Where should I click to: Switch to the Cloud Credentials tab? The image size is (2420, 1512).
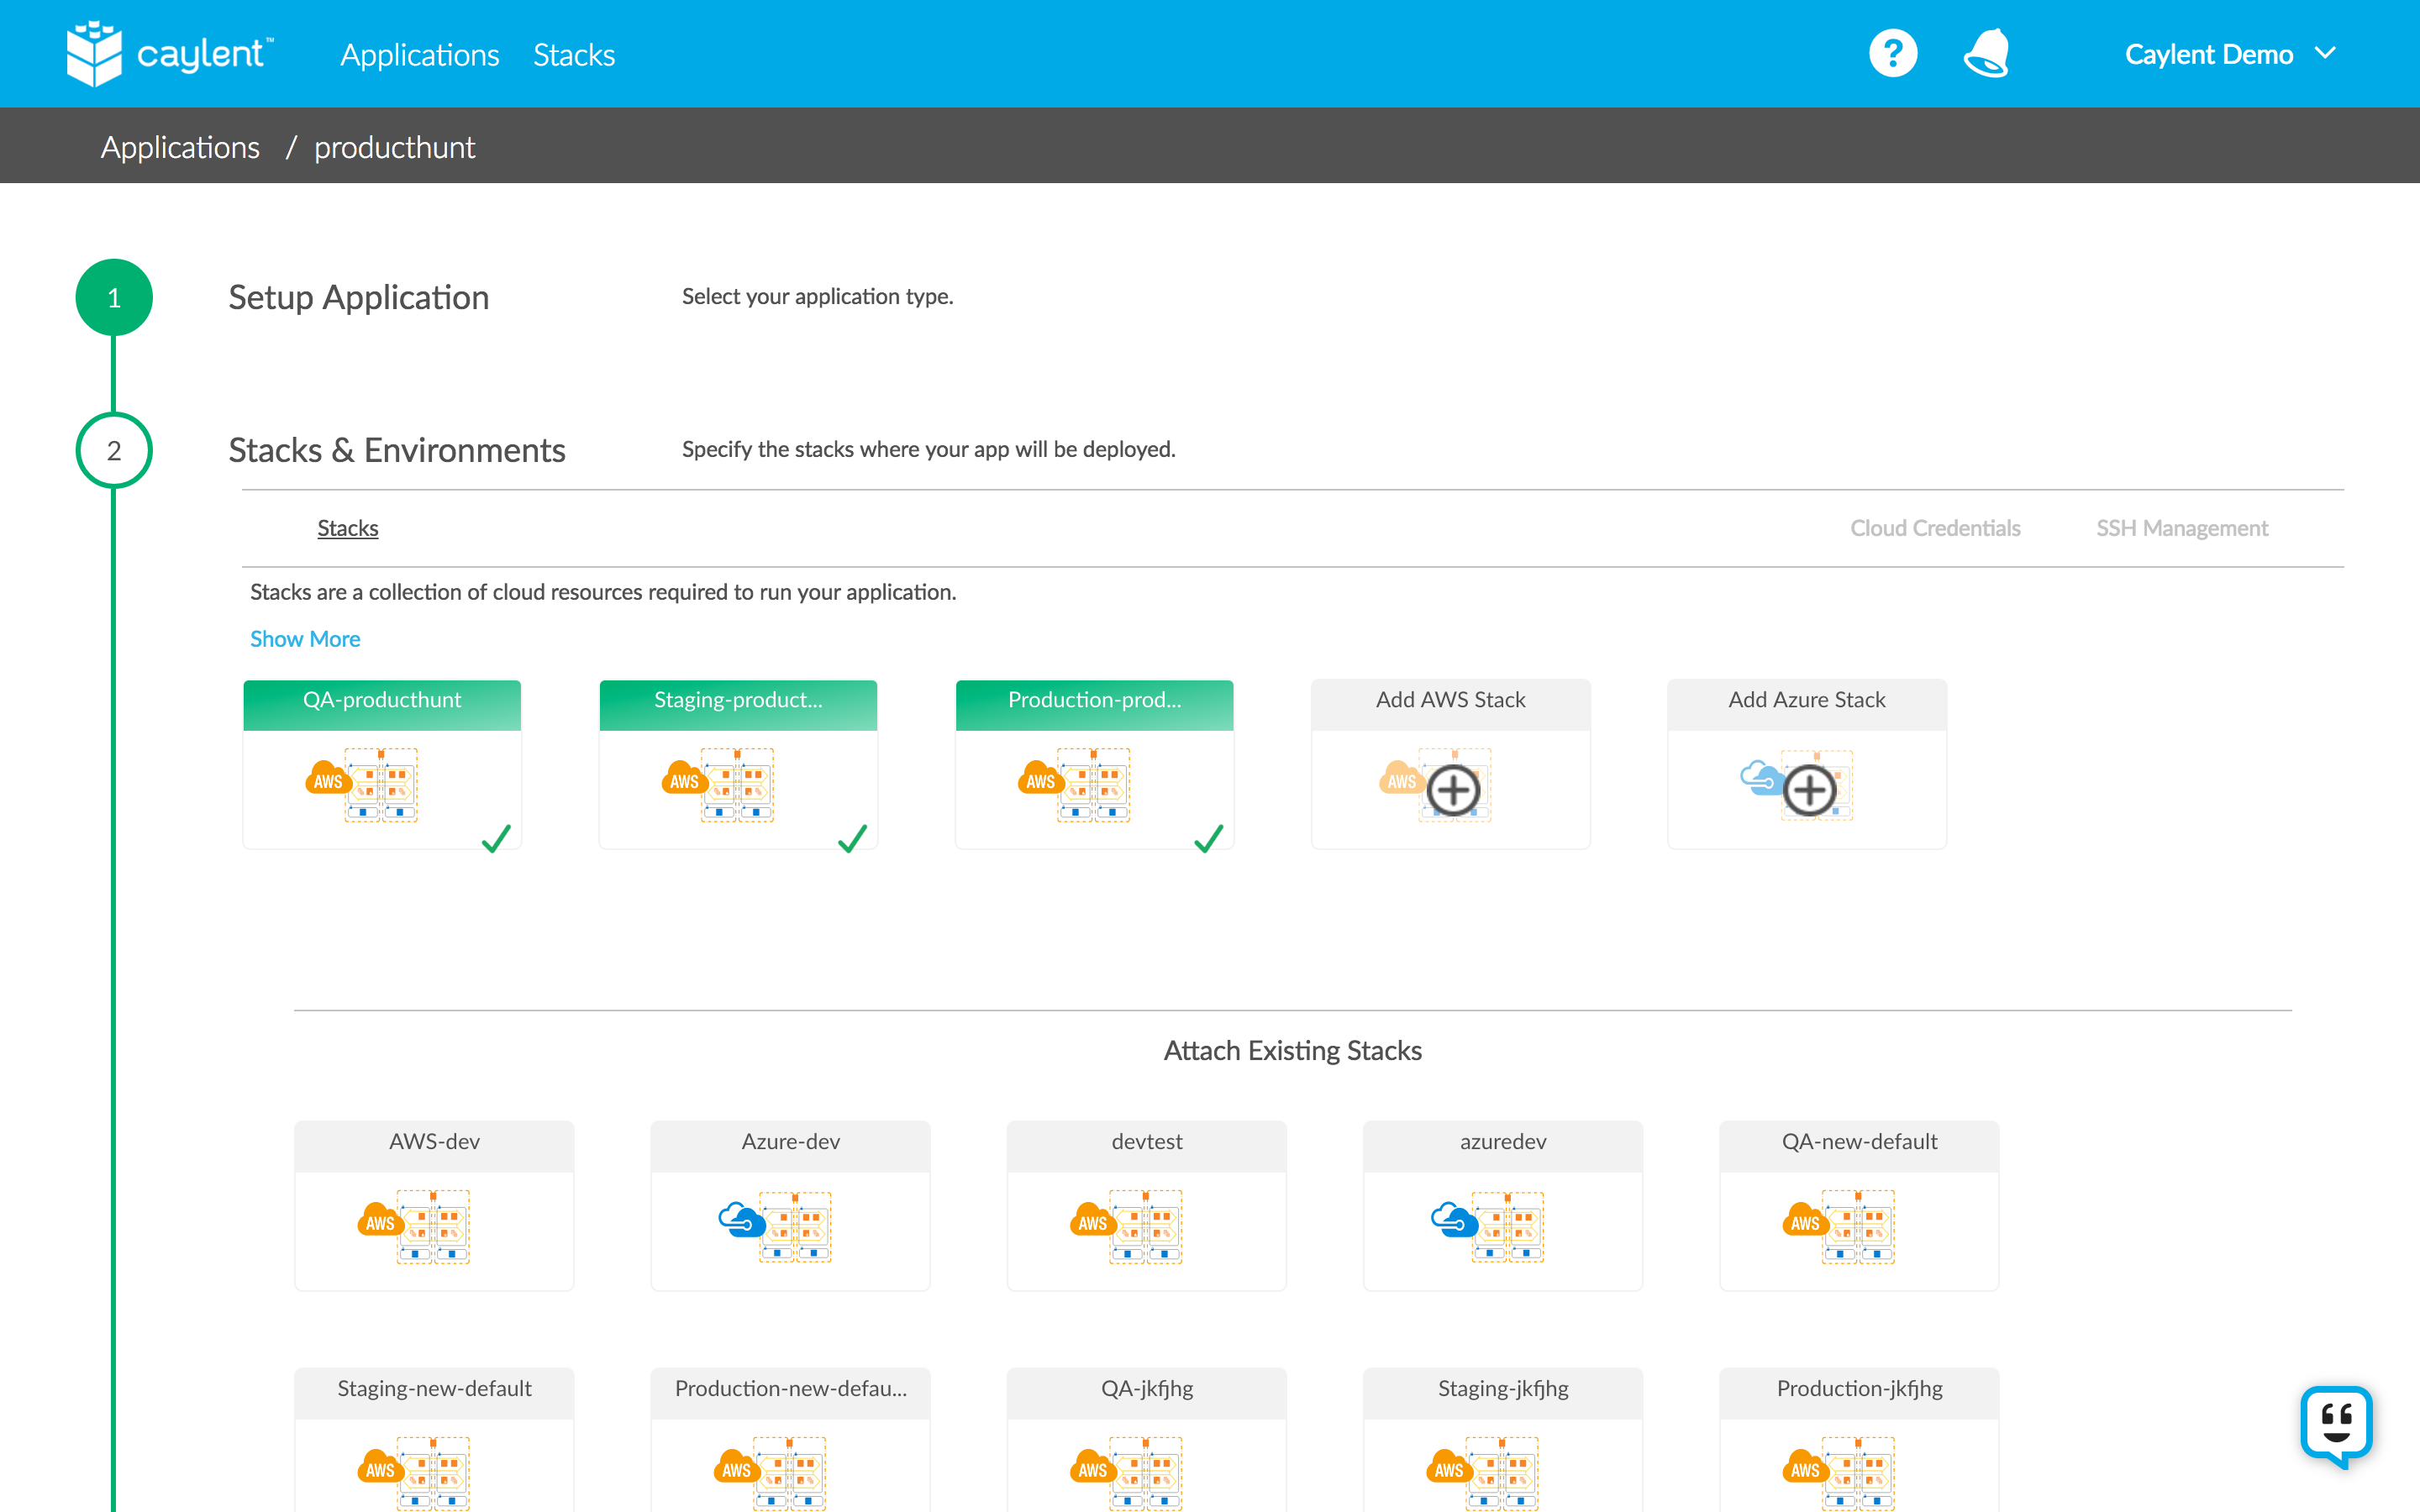tap(1934, 528)
